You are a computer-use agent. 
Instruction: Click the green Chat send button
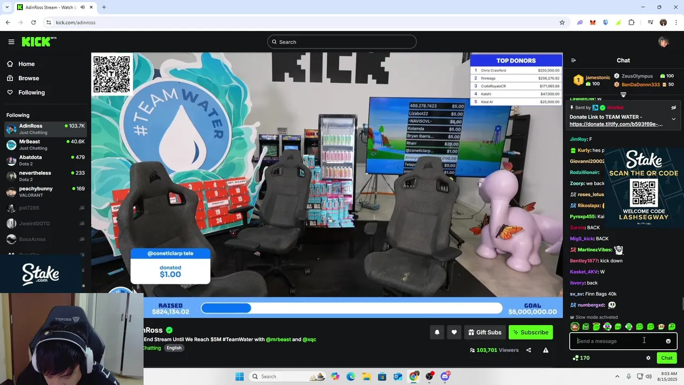pyautogui.click(x=667, y=358)
